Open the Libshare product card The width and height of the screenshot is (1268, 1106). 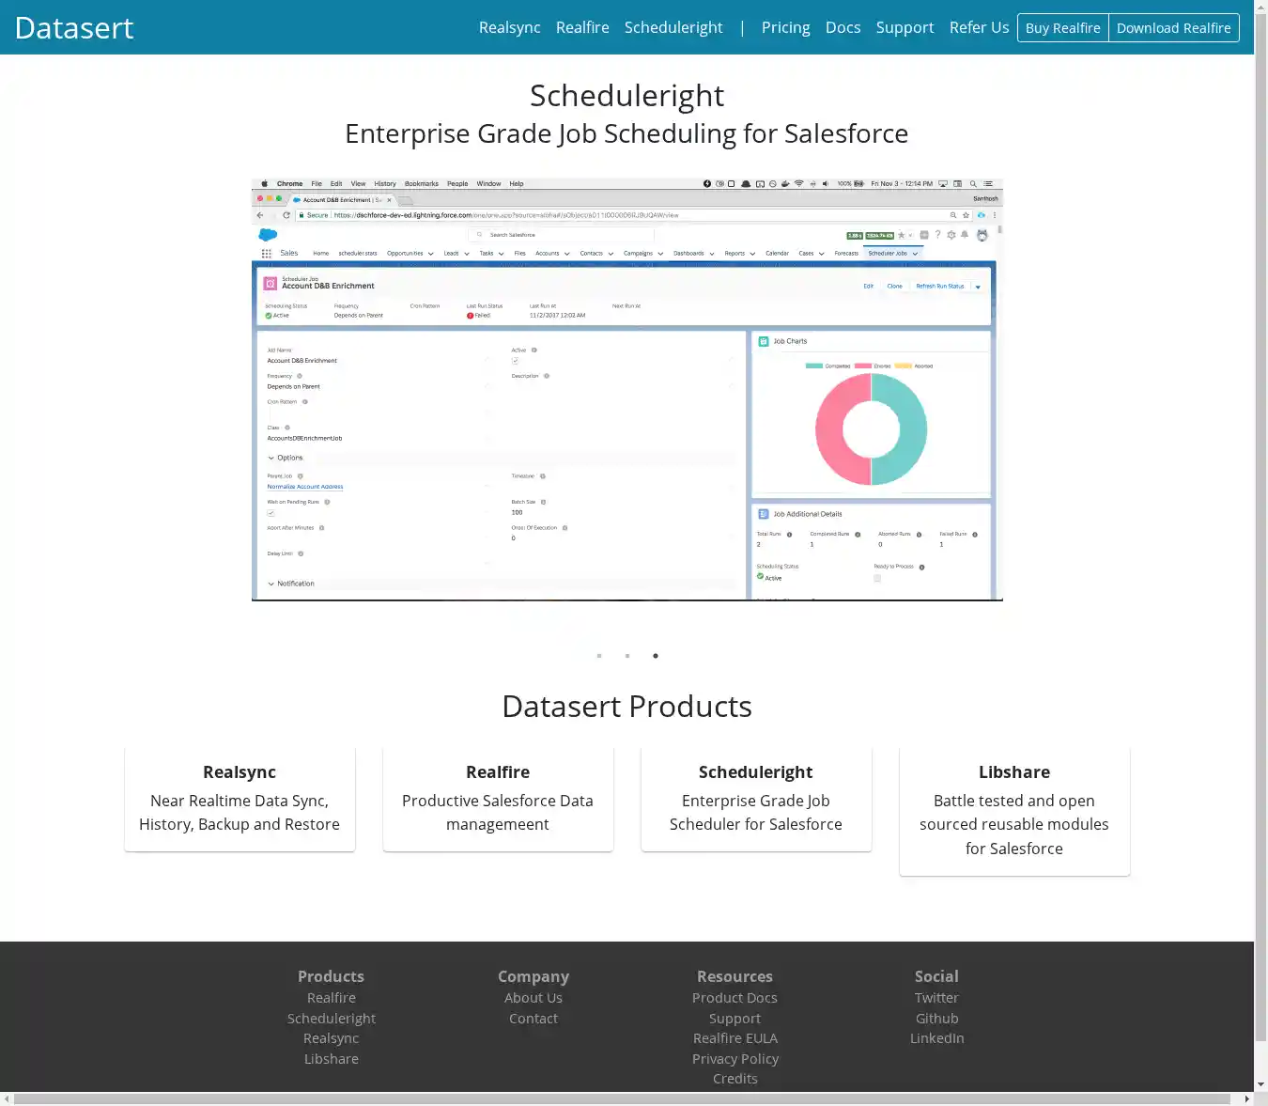1013,810
